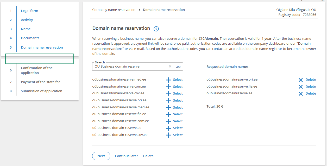Viewport: 327px width, 166px height.
Task: Open step 6 Confirmation of the application
Action: coord(37,70)
